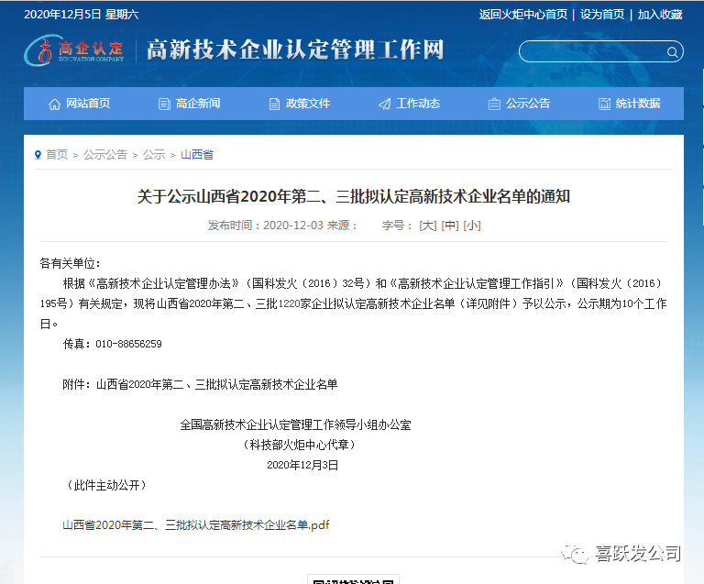704x584 pixels.
Task: Click the text （科技部火炬中心代章）
Action: click(x=299, y=445)
